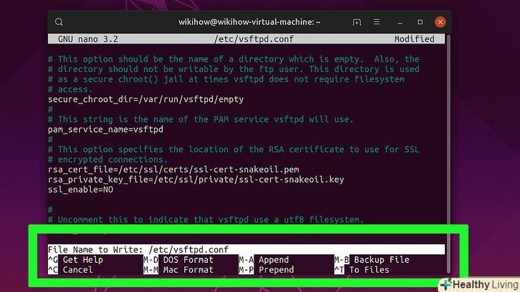The height and width of the screenshot is (292, 520).
Task: Close the terminal with the red button
Action: click(440, 22)
